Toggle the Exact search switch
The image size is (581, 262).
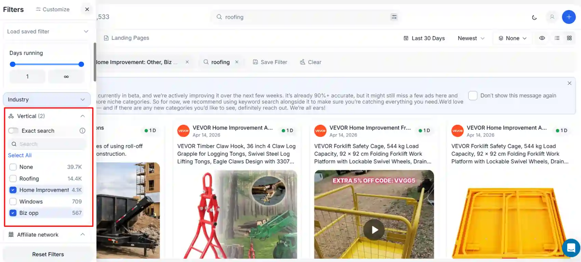point(13,131)
